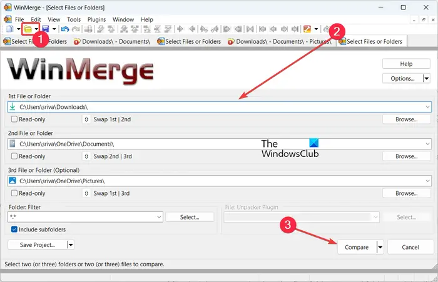The image size is (438, 282).
Task: Uncheck the Include subfolders checkbox
Action: (14, 229)
